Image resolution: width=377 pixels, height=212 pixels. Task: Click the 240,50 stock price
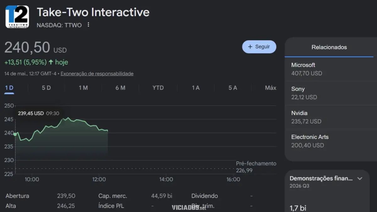pyautogui.click(x=27, y=48)
